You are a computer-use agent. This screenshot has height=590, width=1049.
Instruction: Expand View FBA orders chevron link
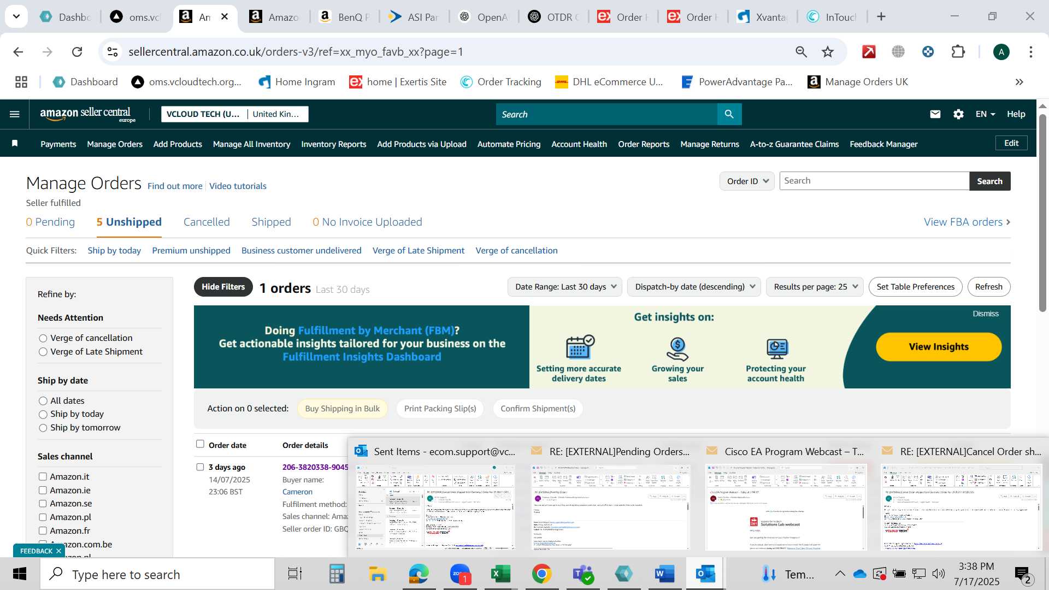click(967, 222)
